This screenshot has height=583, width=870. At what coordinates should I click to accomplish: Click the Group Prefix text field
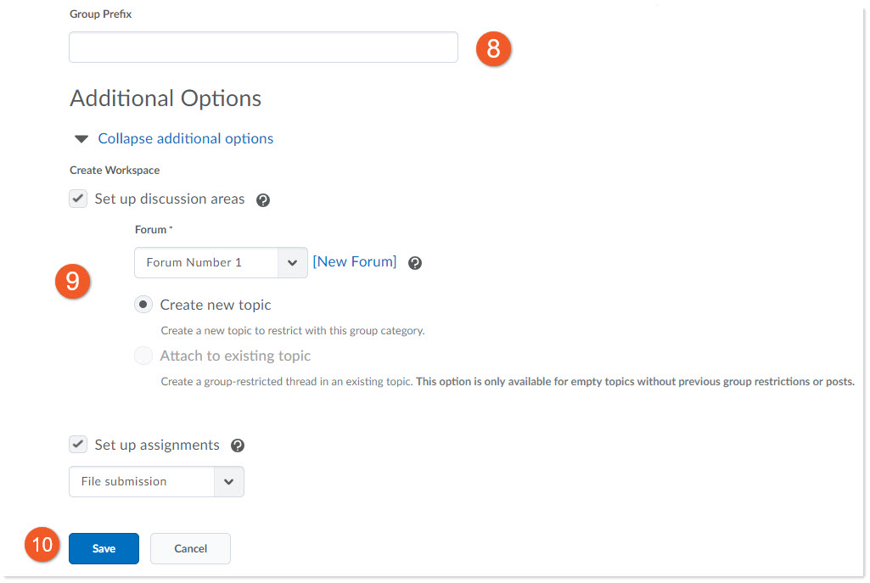[x=263, y=48]
